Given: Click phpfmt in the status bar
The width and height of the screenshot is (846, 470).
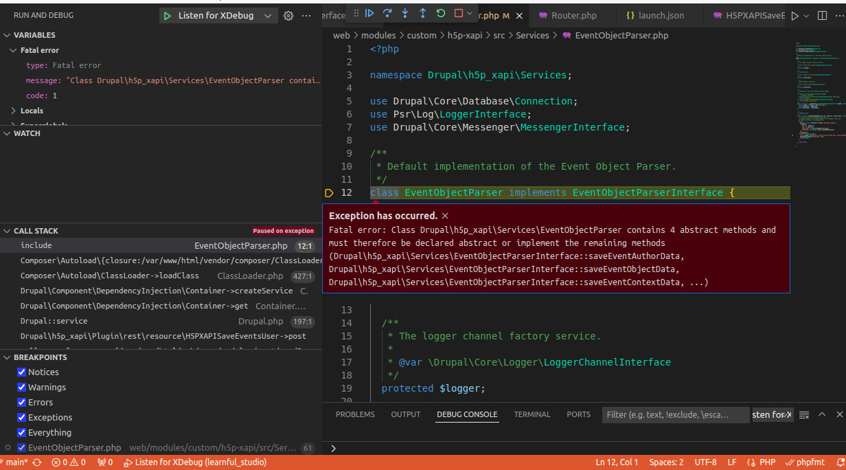Looking at the screenshot, I should point(805,462).
